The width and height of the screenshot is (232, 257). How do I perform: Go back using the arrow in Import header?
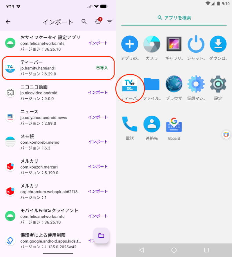[x=8, y=22]
